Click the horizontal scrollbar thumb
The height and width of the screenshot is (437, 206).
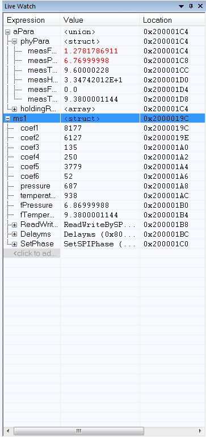(79, 431)
